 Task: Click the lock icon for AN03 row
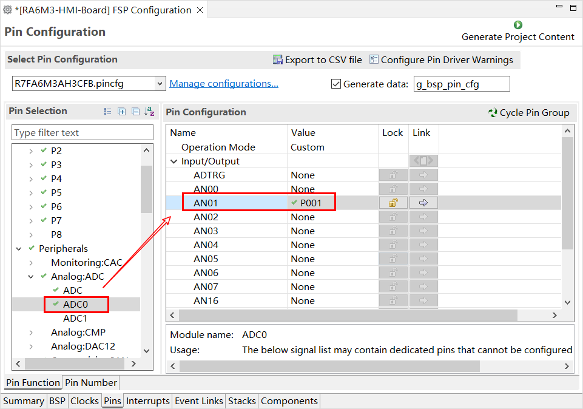click(393, 231)
